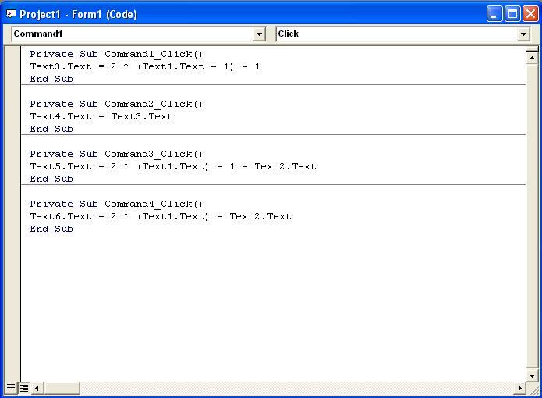Click the vertical scrollbar up arrow
Viewport: 542px width, 398px height.
(532, 58)
